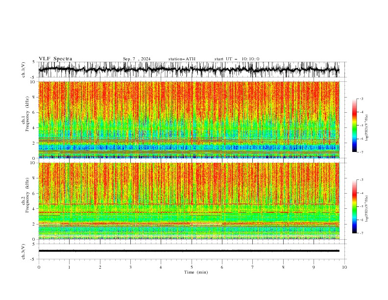
Task: Click the "0" time axis tick label
Action: 39,267
